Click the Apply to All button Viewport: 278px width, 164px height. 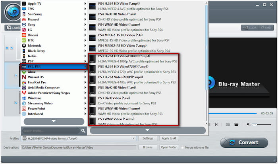(x=169, y=138)
